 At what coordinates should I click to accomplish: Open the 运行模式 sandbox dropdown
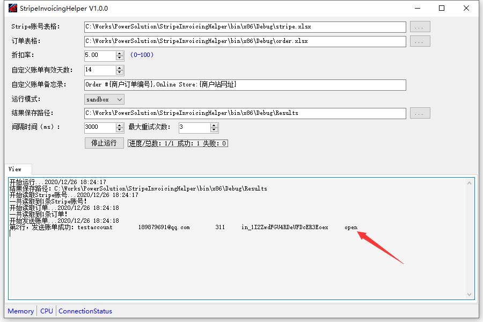coord(104,99)
